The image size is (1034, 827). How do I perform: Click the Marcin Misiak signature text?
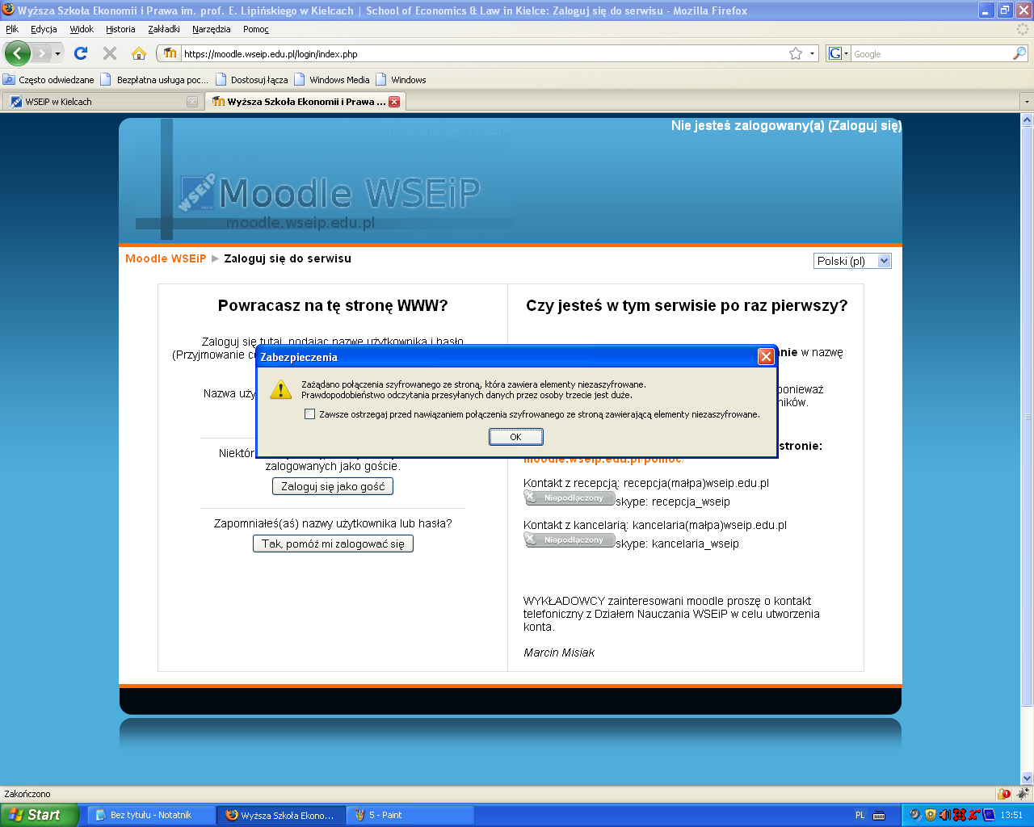(x=559, y=653)
